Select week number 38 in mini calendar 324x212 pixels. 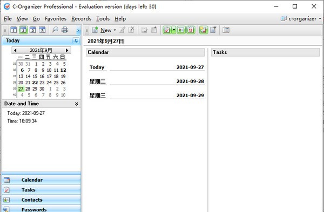pos(15,83)
